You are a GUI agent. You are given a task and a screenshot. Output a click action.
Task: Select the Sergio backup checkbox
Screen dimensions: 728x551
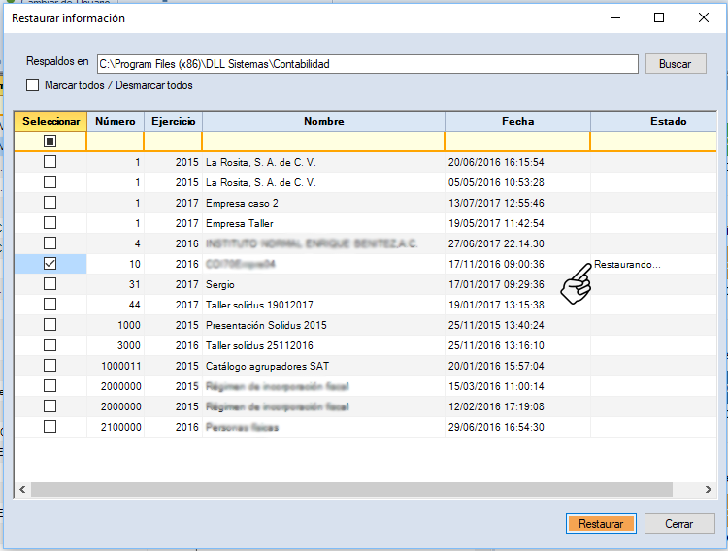(50, 284)
